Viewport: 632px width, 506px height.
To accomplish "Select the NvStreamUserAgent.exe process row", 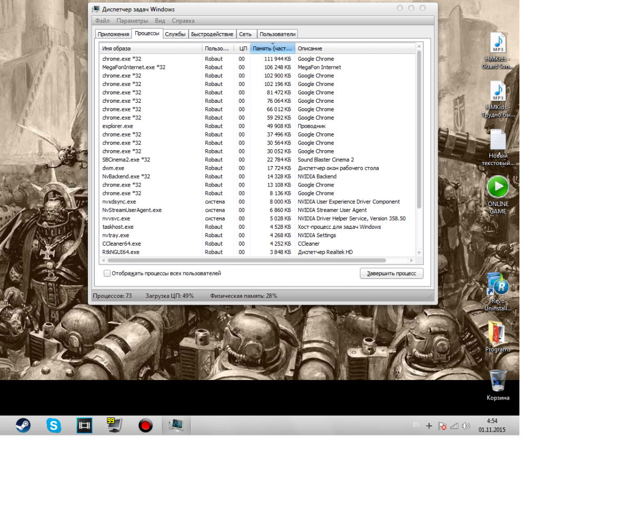I will pyautogui.click(x=258, y=210).
